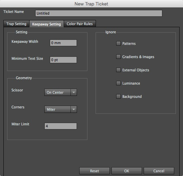
Task: Toggle the External Objects checkbox
Action: pyautogui.click(x=118, y=70)
